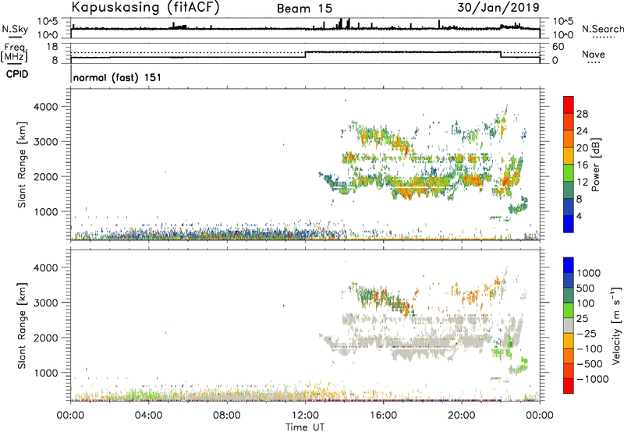Click the blue bottom segment of power colorbar

[x=569, y=224]
